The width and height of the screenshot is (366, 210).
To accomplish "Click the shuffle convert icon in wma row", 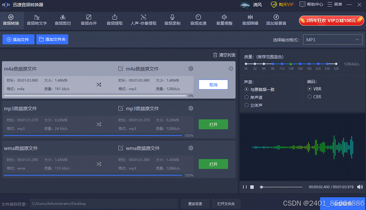I will click(99, 164).
